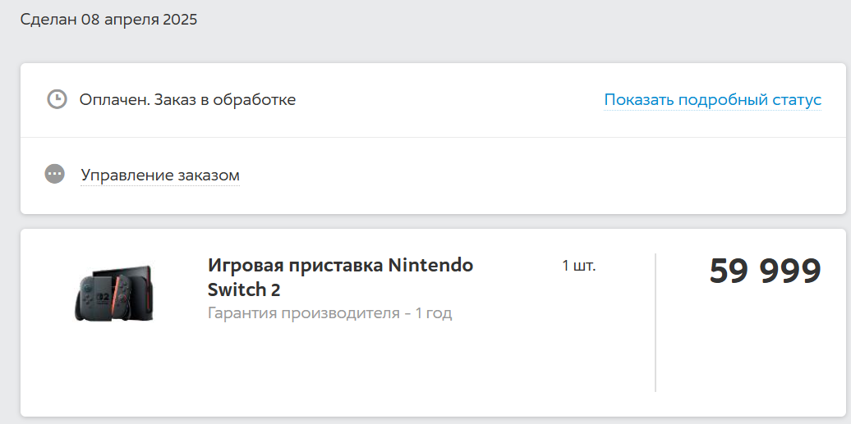Click the Гарантия производителя warranty text
This screenshot has height=424, width=851.
[x=304, y=312]
